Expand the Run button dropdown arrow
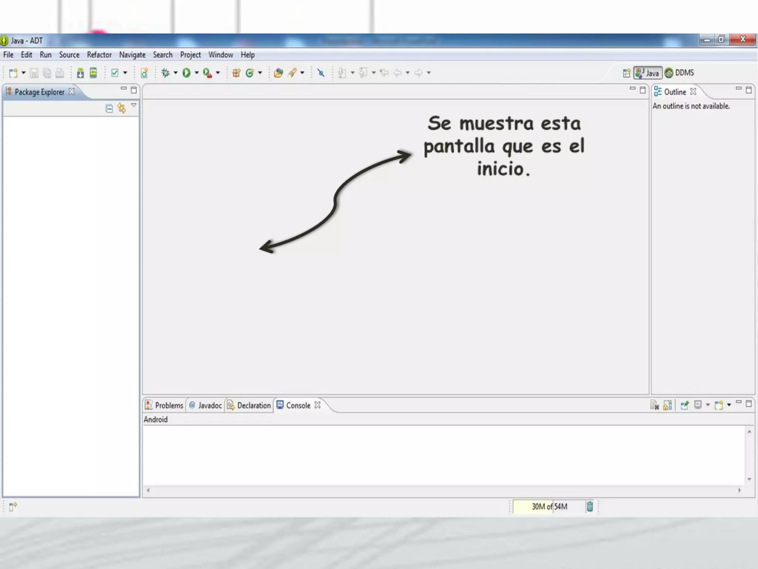 coord(197,73)
